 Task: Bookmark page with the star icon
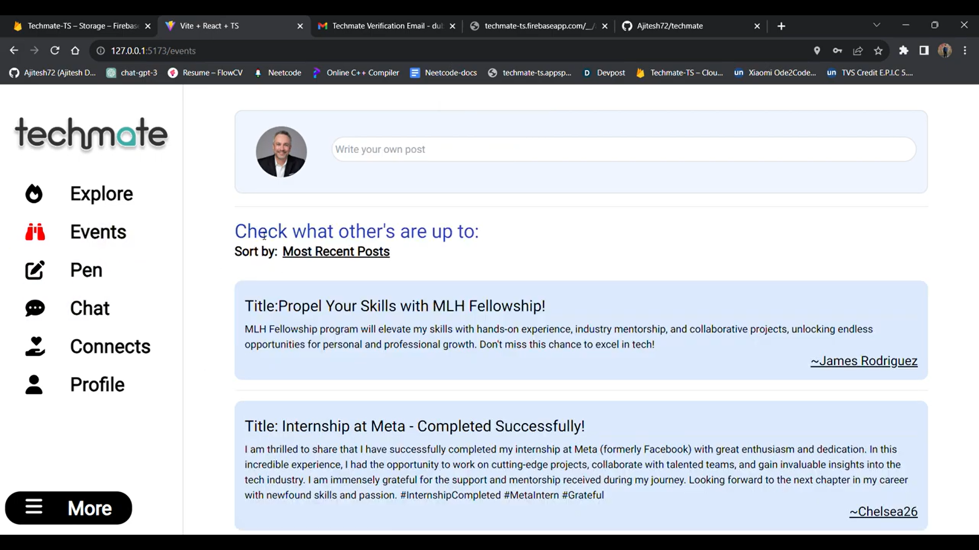878,50
